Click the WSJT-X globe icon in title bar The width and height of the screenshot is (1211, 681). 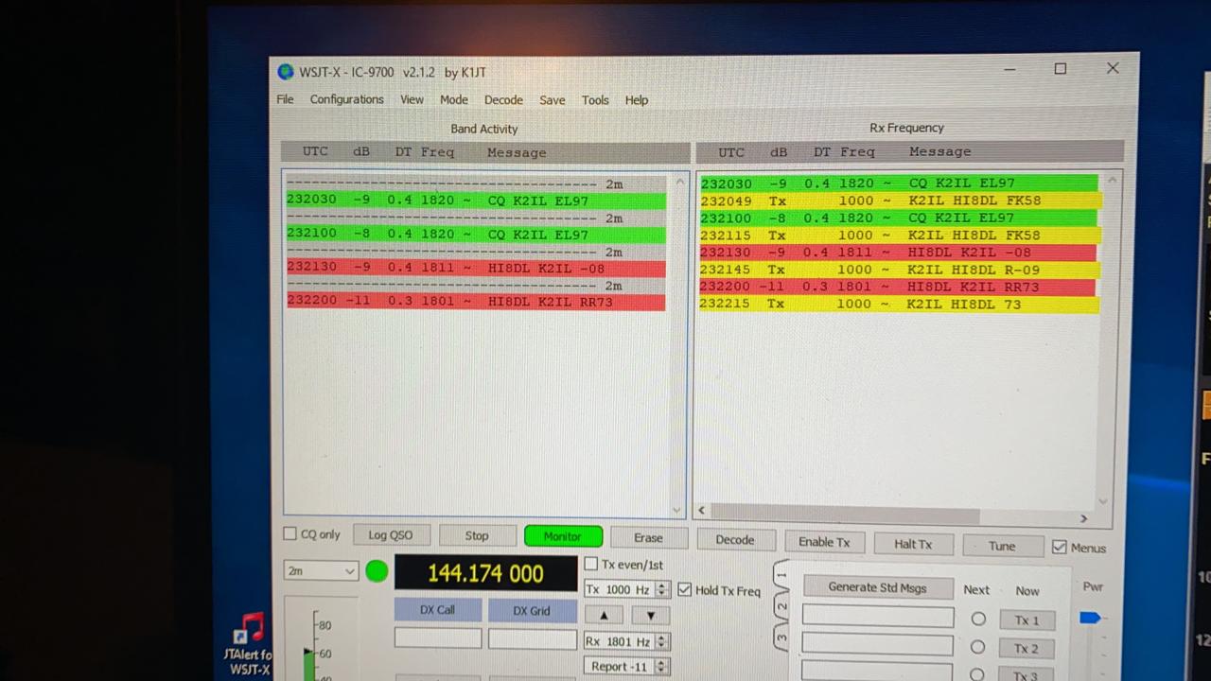pos(286,72)
